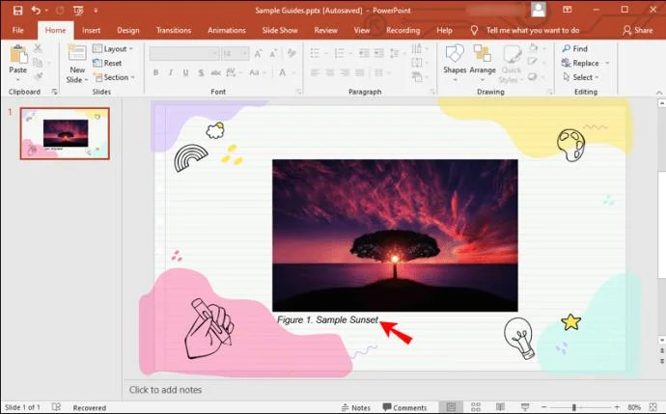Image resolution: width=666 pixels, height=414 pixels.
Task: Adjust the zoom slider handle
Action: click(x=574, y=407)
